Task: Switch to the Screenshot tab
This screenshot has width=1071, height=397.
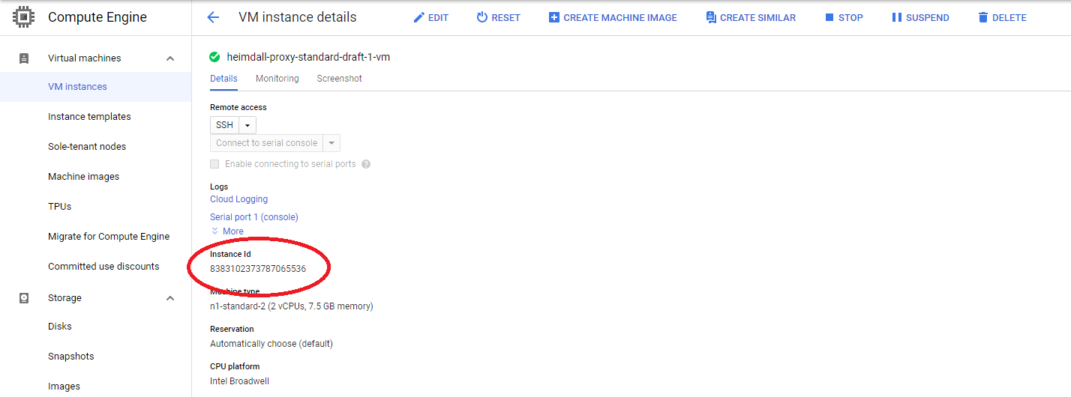Action: [x=339, y=79]
